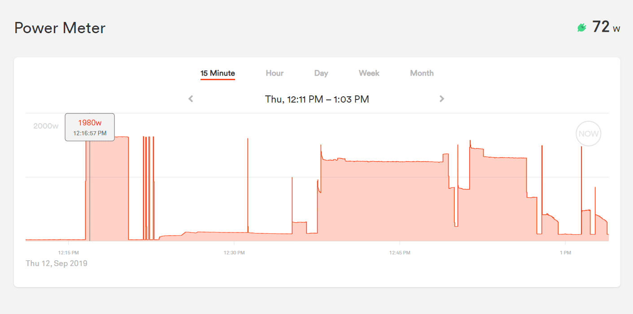
Task: Navigate back using the left chevron arrow
Action: [x=190, y=99]
